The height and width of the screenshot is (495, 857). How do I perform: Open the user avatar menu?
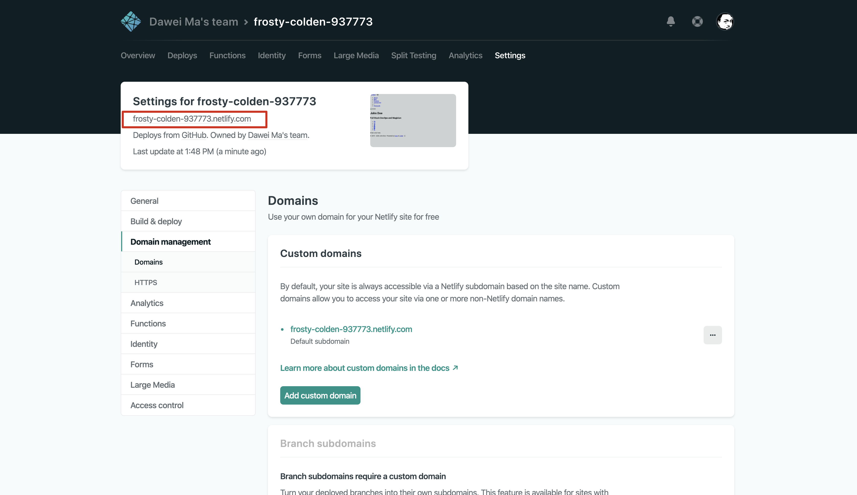click(725, 21)
